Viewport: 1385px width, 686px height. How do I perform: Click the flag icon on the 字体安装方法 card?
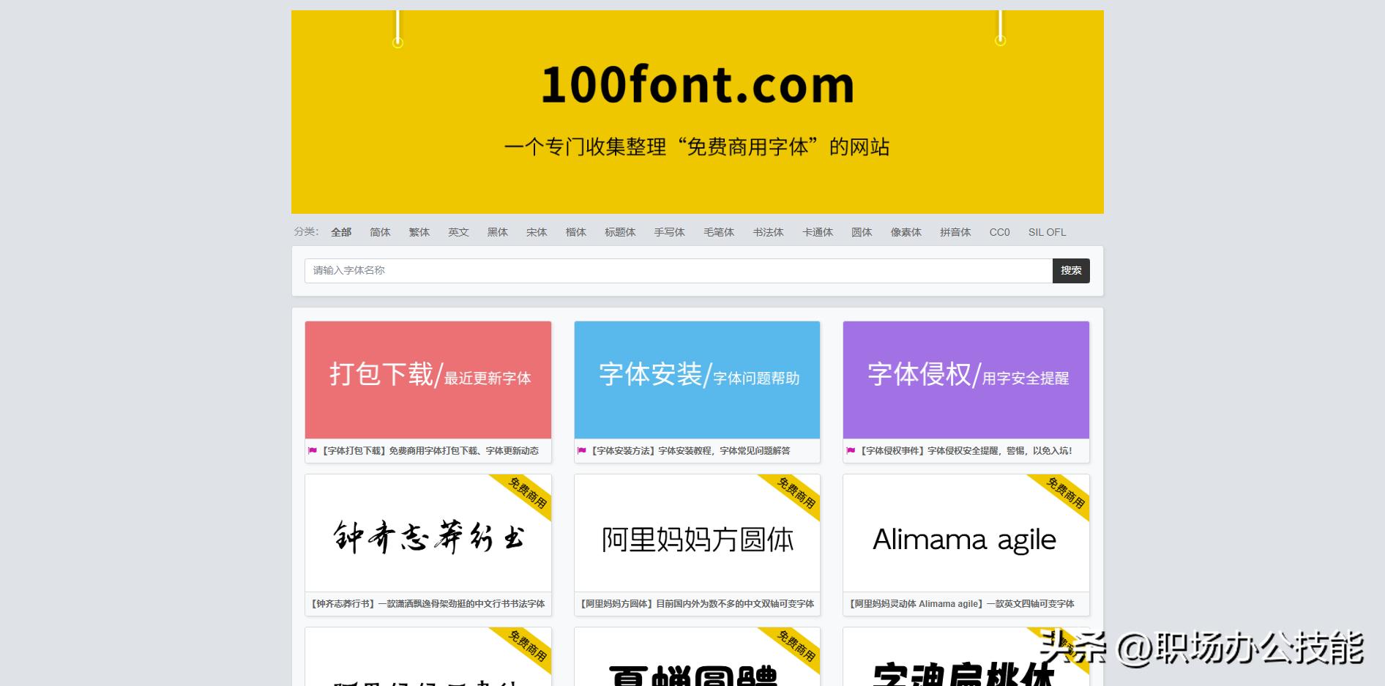coord(582,451)
